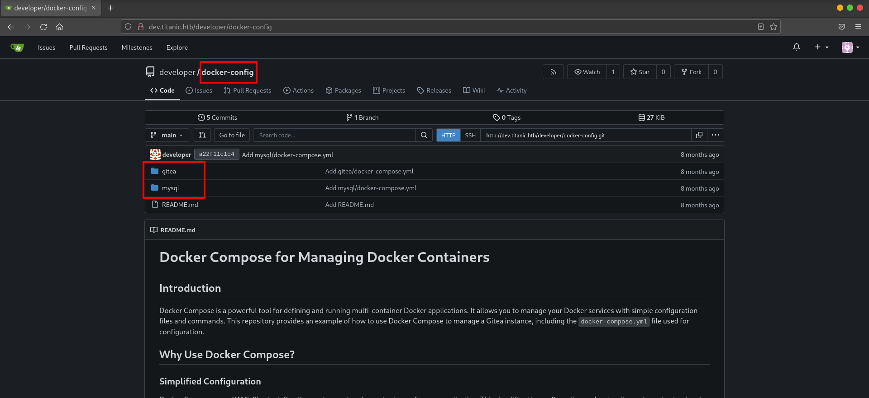Open the Projects tab
869x398 pixels.
(x=389, y=90)
